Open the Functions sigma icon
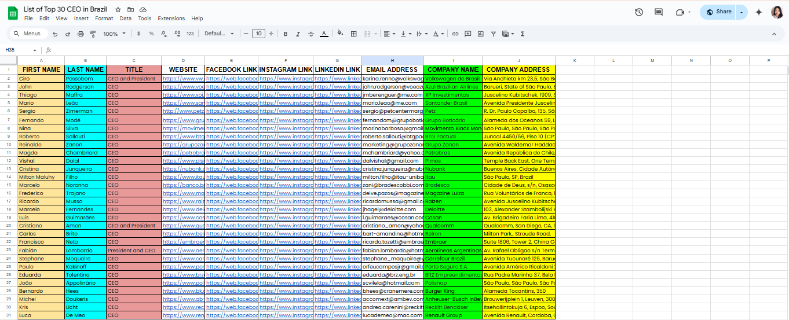789x320 pixels. pos(523,34)
